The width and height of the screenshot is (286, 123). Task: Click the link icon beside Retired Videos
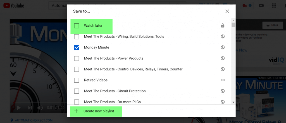(223, 80)
